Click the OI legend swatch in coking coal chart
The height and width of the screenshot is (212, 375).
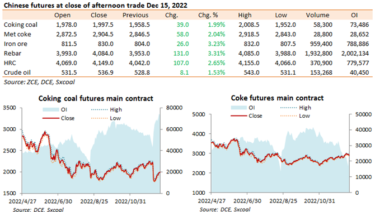pyautogui.click(x=51, y=109)
